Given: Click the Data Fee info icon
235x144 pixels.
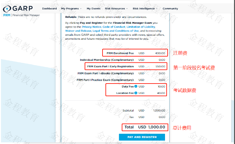Looking at the screenshot, I should point(136,86).
